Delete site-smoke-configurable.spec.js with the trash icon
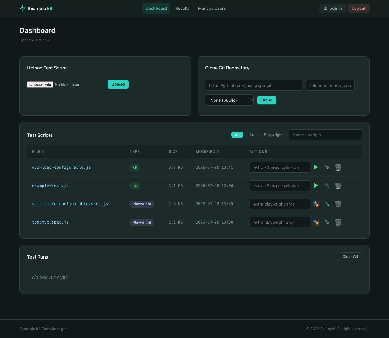389x338 pixels. click(338, 204)
